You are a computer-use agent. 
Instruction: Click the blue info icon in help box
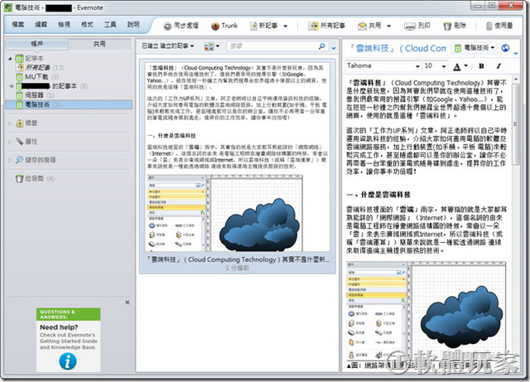pyautogui.click(x=68, y=361)
